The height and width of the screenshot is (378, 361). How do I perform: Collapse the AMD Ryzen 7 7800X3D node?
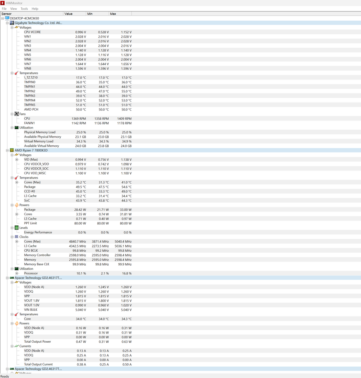click(7, 150)
